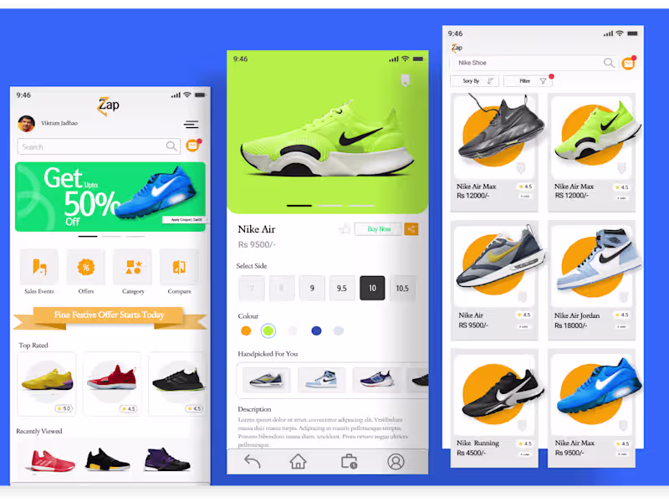The height and width of the screenshot is (502, 669).
Task: Choose the dark blue colour swatch
Action: click(x=316, y=330)
